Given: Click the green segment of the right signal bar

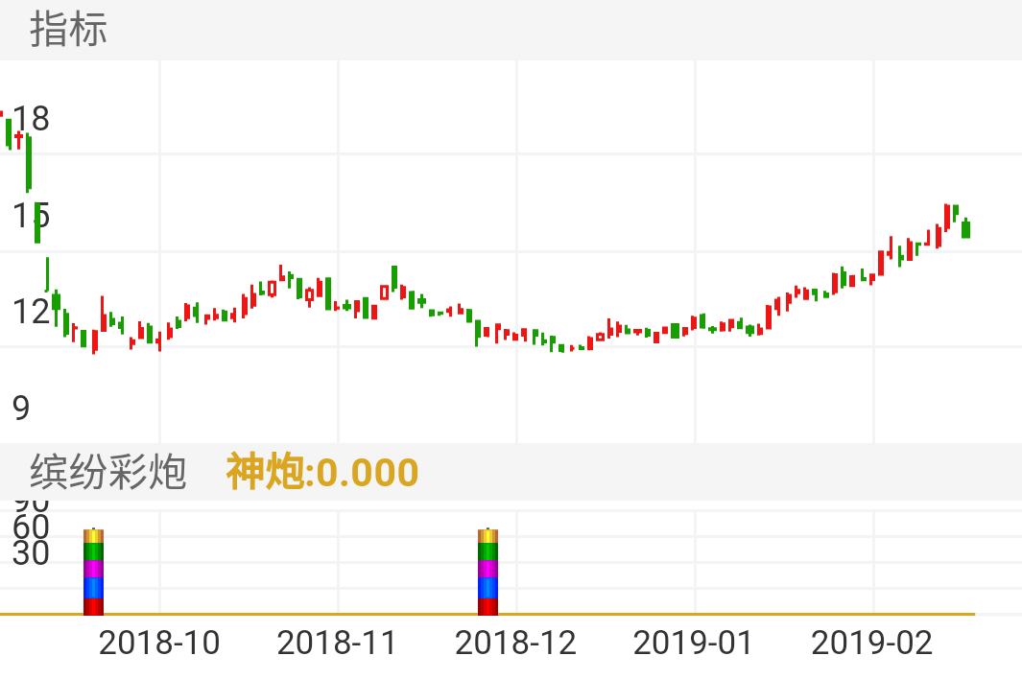Looking at the screenshot, I should [x=488, y=550].
